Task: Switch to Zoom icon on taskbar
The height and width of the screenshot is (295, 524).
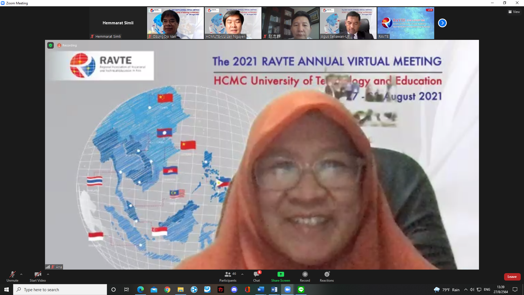Action: [288, 290]
